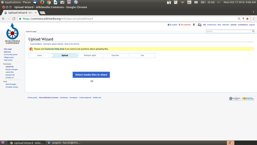
Task: Select the Describe wizard step
Action: [115, 55]
